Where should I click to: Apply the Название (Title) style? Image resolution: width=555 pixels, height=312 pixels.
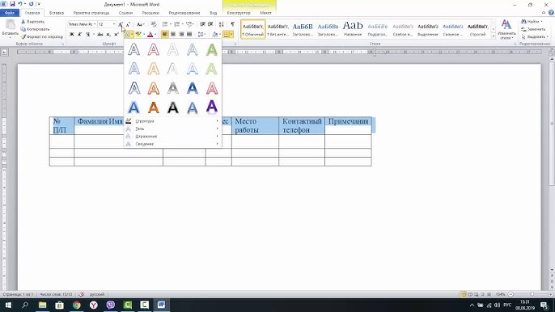click(x=353, y=29)
